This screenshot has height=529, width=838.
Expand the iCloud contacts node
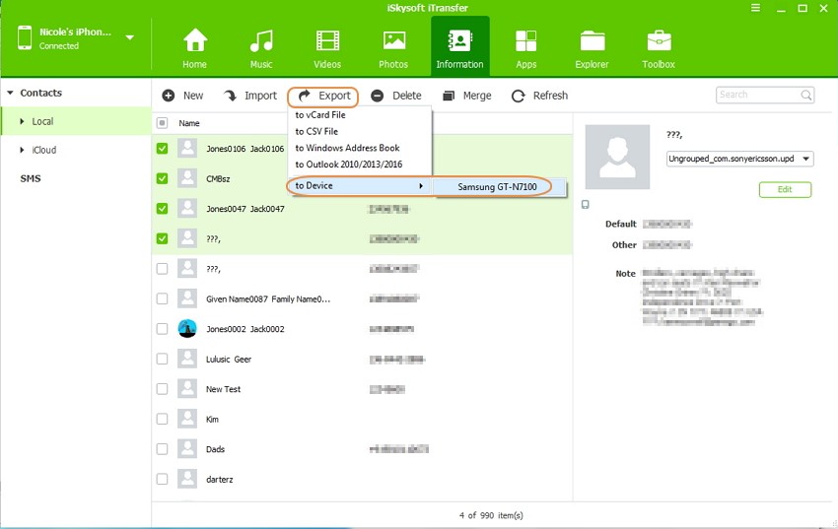22,150
